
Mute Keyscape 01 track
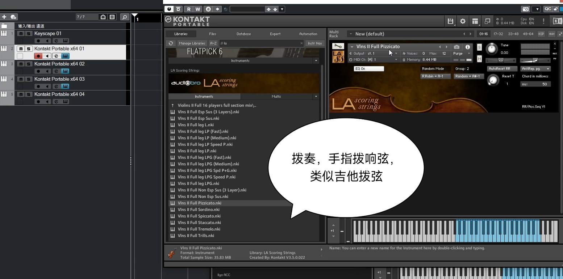pos(21,34)
